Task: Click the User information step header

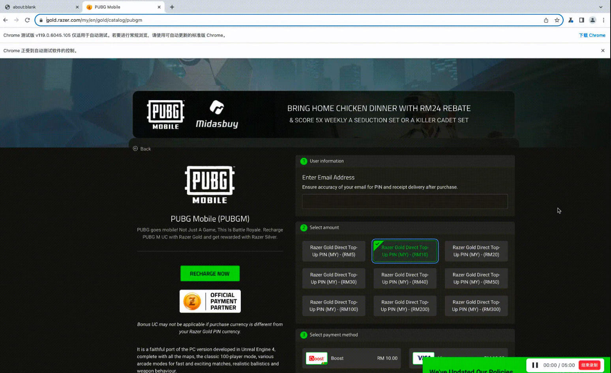Action: pos(405,161)
